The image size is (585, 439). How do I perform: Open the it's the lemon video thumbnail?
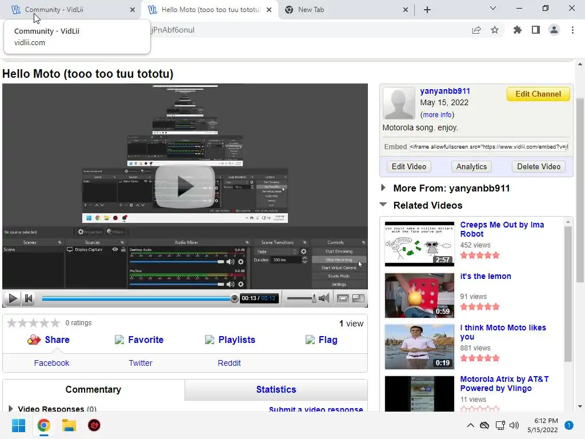[419, 296]
